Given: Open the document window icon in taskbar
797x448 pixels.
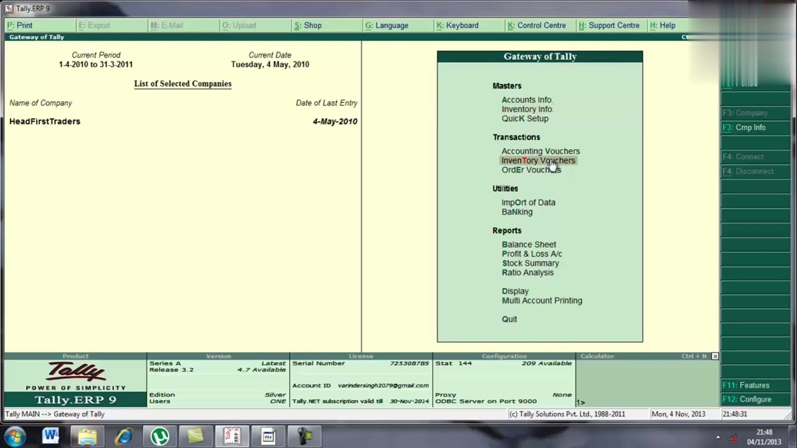Looking at the screenshot, I should coord(268,436).
